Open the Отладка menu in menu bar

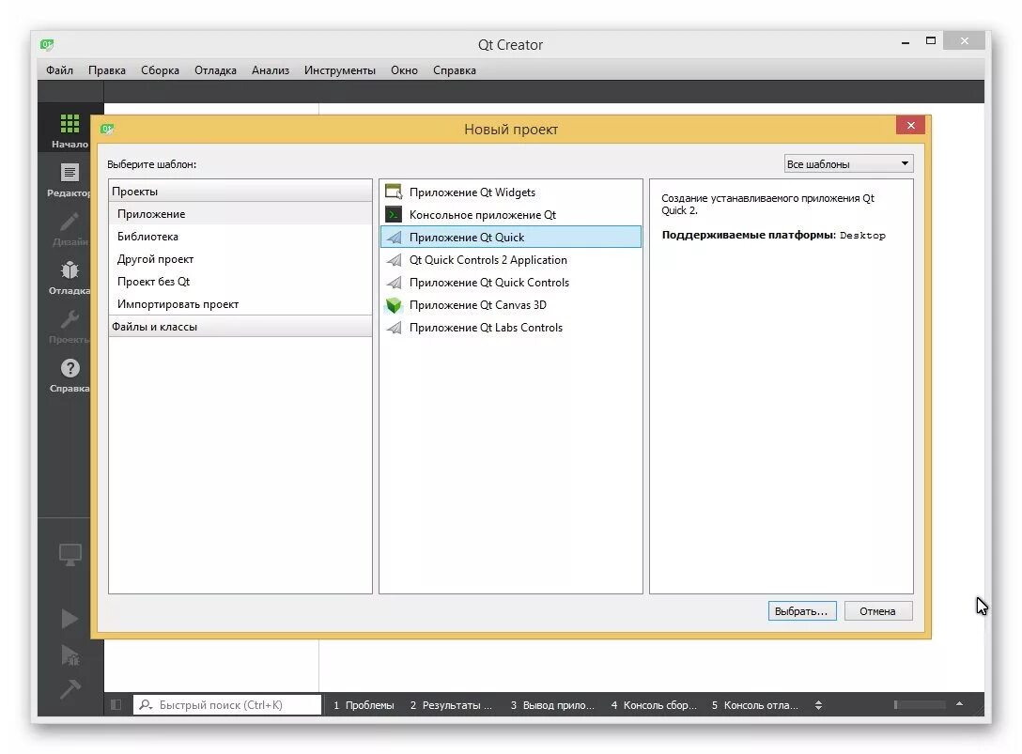pyautogui.click(x=215, y=70)
